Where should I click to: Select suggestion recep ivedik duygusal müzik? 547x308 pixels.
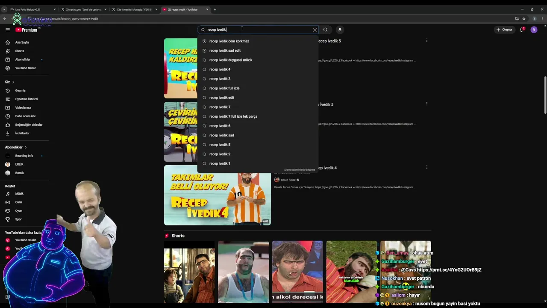258,60
